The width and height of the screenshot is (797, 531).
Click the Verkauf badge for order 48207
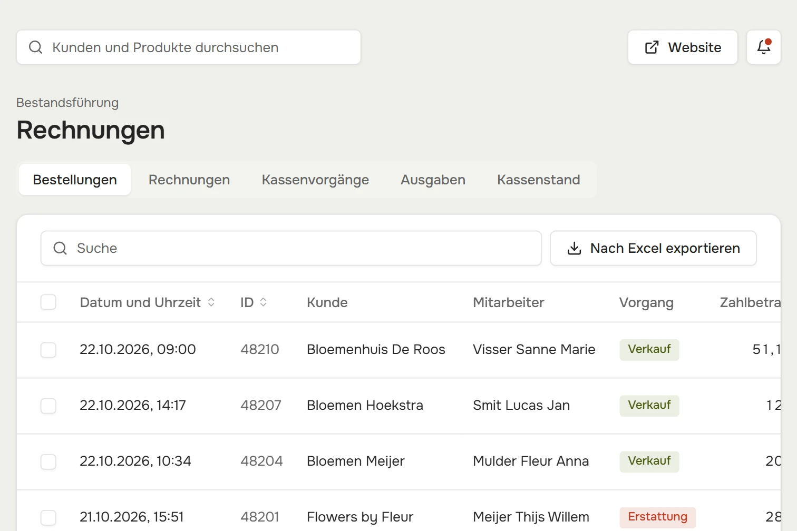click(649, 406)
